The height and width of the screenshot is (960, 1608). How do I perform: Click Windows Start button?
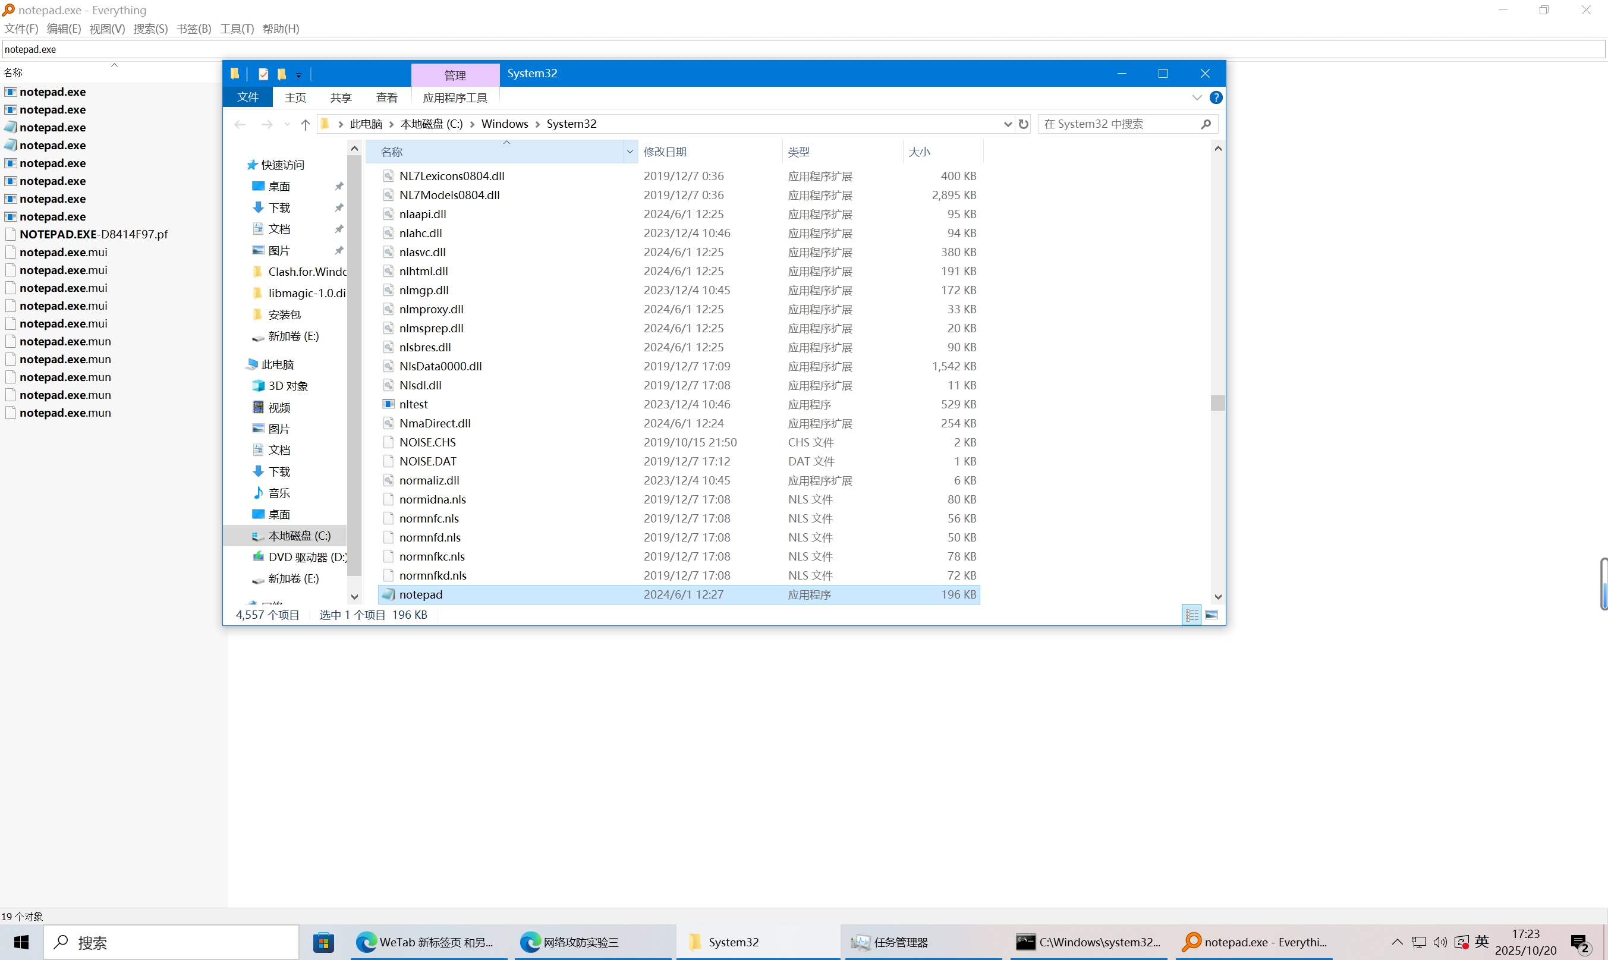pyautogui.click(x=21, y=942)
